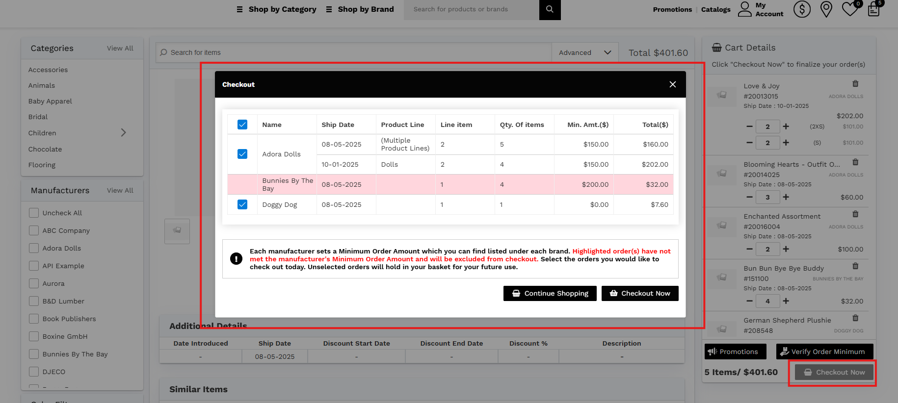898x403 pixels.
Task: Delete Love & Joy from cart
Action: [x=855, y=84]
